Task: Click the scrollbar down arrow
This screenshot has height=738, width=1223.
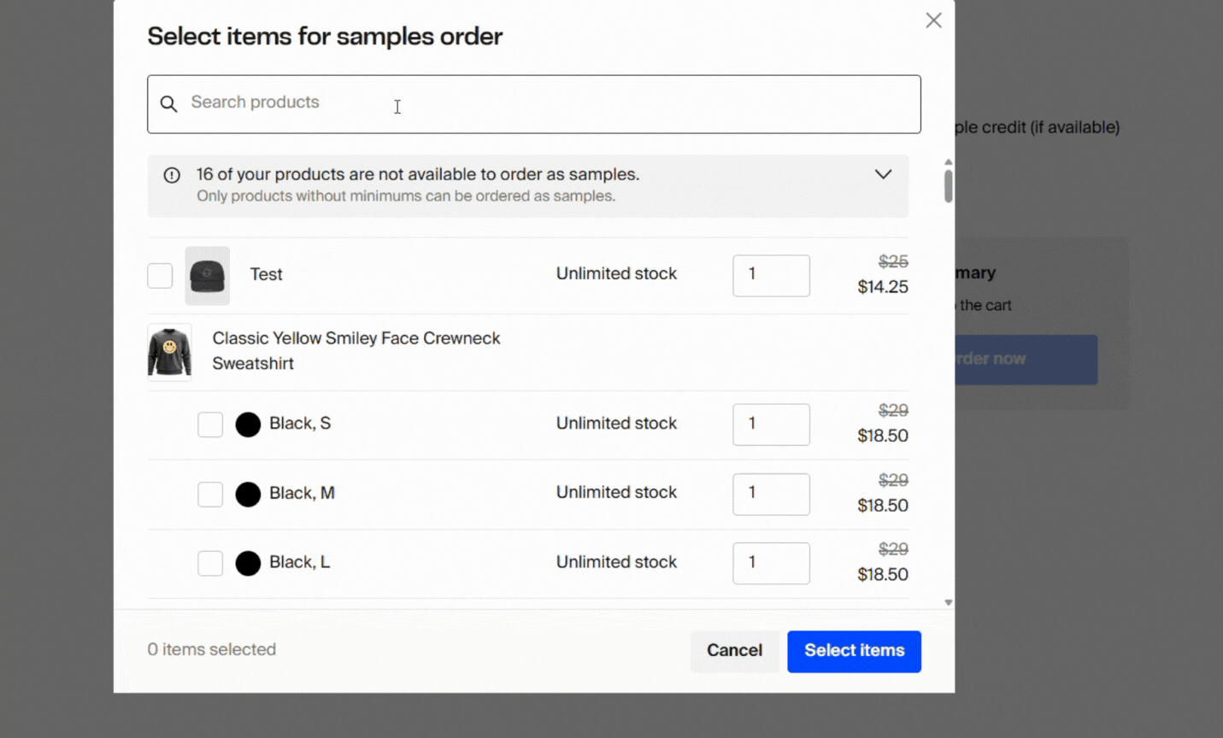Action: (948, 601)
